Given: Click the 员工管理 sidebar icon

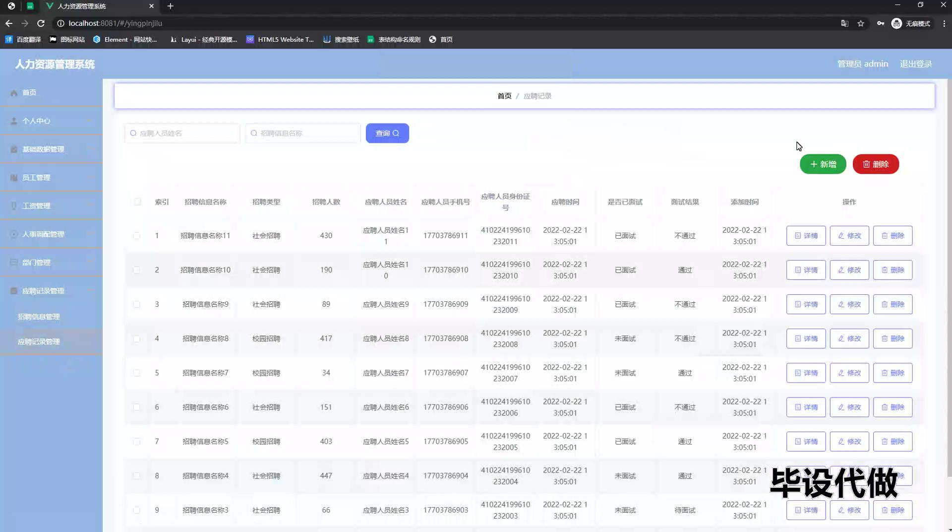Looking at the screenshot, I should [x=14, y=178].
